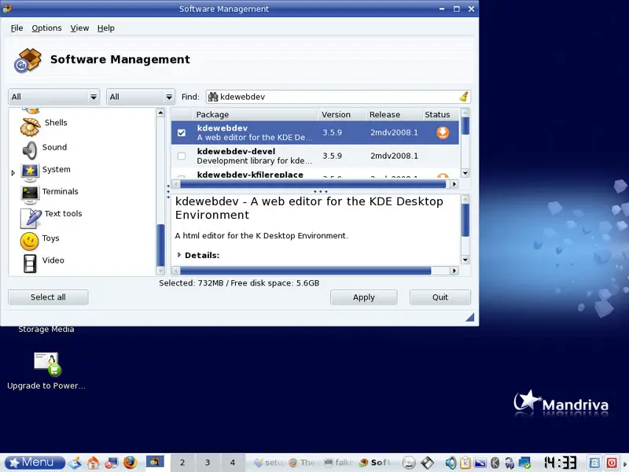
Task: Expand the Details section
Action: (179, 255)
